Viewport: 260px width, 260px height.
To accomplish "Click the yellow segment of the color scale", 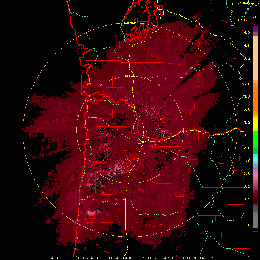I will pyautogui.click(x=255, y=124).
